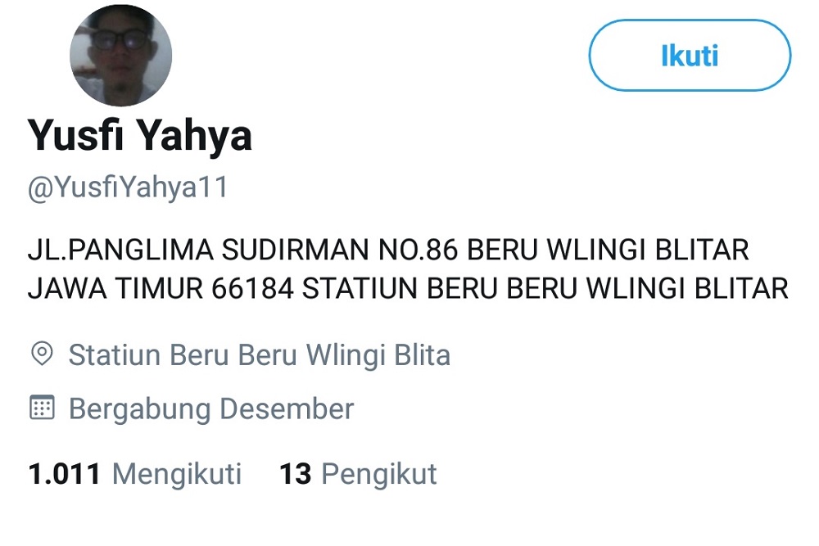Click bio line starting JAWA TIMUR 66184

408,289
